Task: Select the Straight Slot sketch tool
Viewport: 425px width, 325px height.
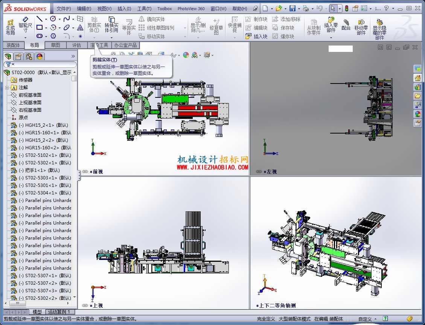Action: (40, 36)
